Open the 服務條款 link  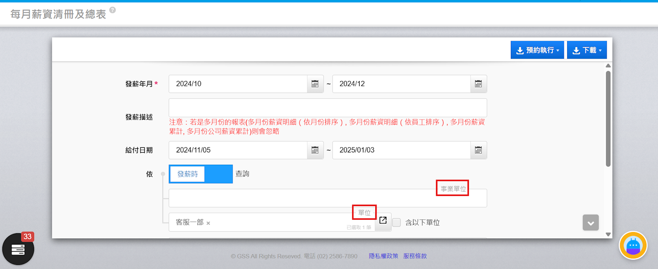click(x=415, y=256)
